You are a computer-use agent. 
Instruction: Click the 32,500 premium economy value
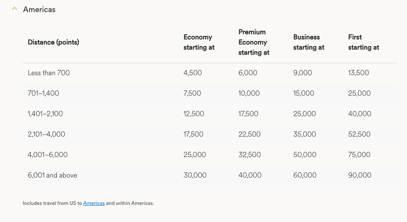249,155
